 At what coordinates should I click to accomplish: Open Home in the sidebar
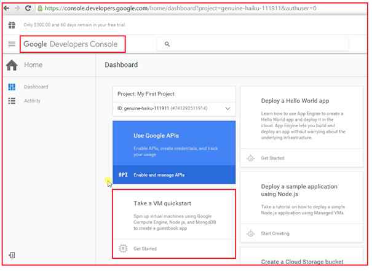(x=33, y=65)
